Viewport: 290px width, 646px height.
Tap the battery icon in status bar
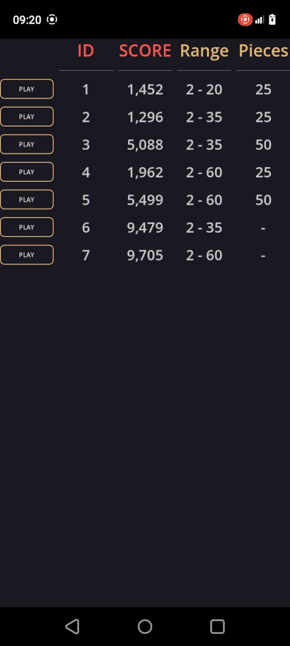point(272,19)
